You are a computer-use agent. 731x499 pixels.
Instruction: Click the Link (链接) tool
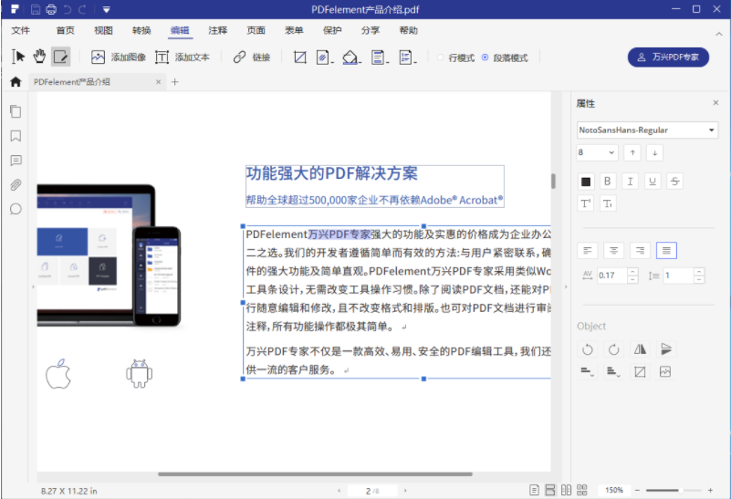tap(252, 57)
